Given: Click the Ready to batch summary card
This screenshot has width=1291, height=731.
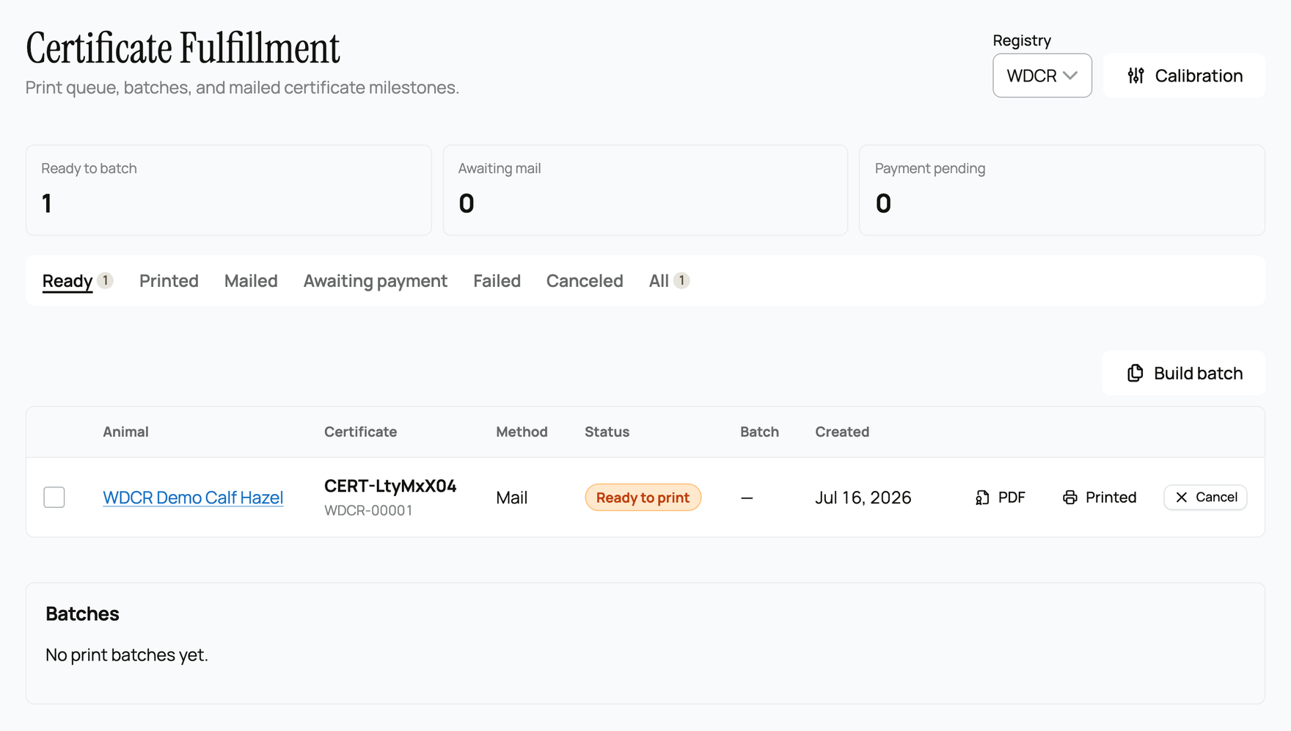Looking at the screenshot, I should pyautogui.click(x=228, y=190).
